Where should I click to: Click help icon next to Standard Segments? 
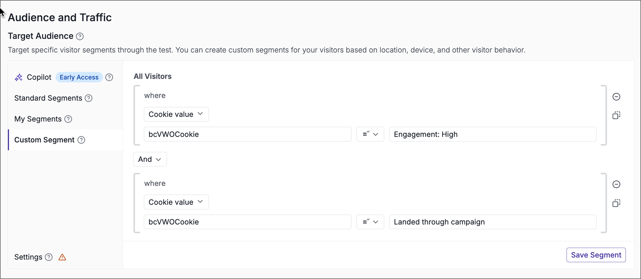[89, 98]
